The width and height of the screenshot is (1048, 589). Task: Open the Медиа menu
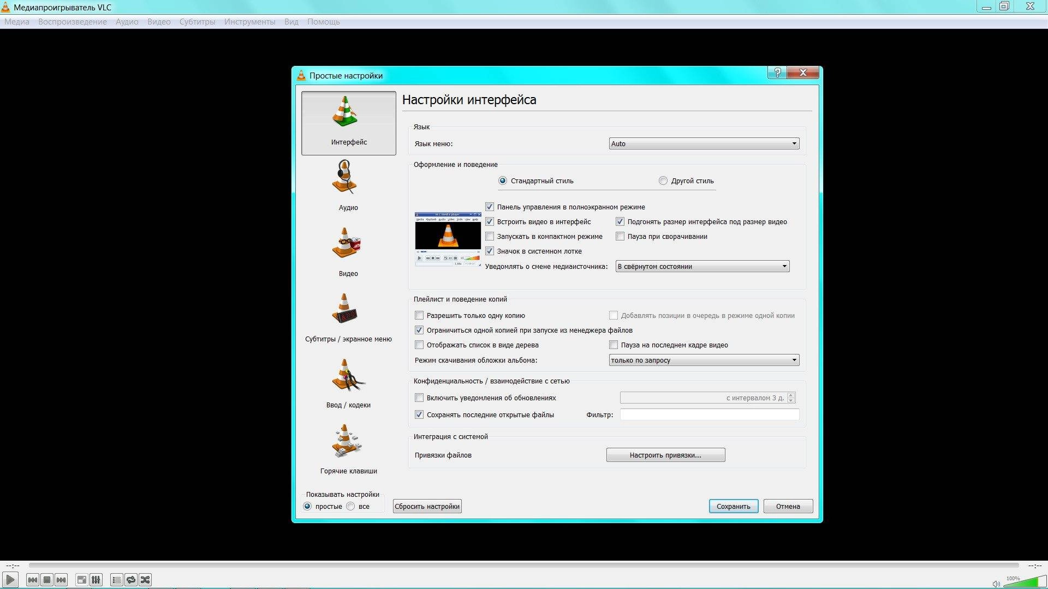17,22
